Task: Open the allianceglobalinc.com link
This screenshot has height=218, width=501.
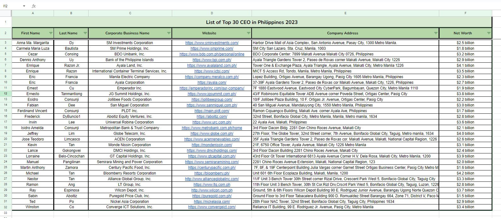Action: coord(212,179)
